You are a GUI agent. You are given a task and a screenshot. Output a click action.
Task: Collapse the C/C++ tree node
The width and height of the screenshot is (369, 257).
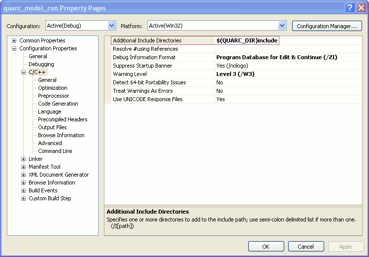(23, 73)
